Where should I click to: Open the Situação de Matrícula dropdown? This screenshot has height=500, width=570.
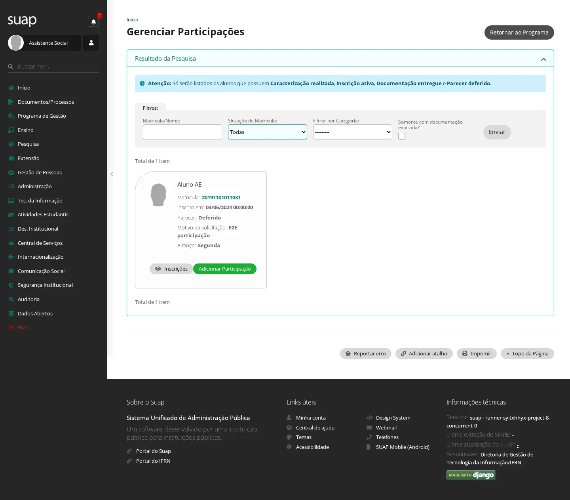click(x=268, y=132)
